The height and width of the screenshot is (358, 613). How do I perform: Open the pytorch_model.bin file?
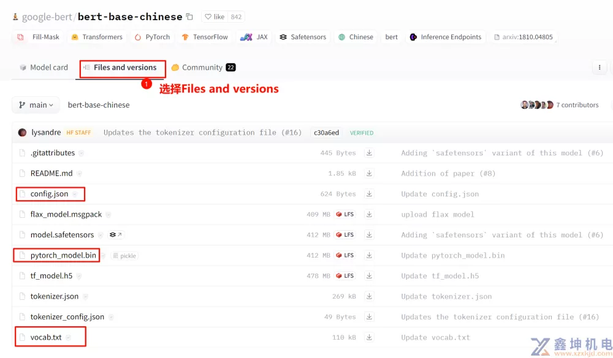click(63, 255)
